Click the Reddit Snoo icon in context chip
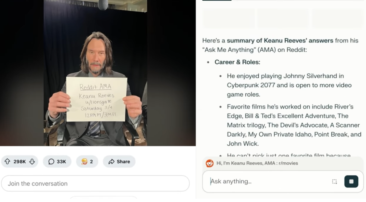Image resolution: width=366 pixels, height=202 pixels. 210,163
